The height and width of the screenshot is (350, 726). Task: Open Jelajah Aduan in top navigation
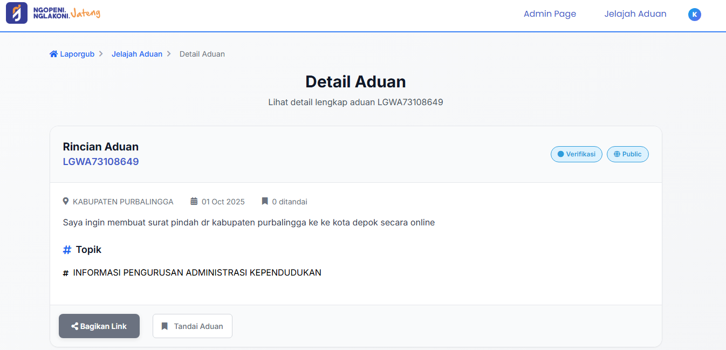(635, 14)
